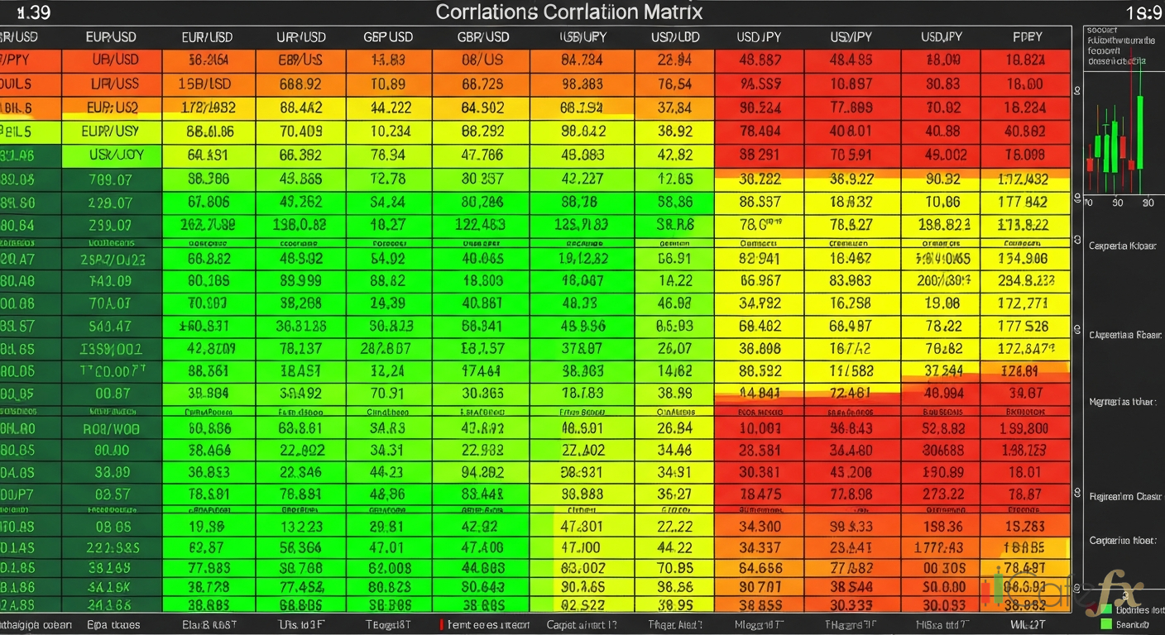Viewport: 1165px width, 635px height.
Task: Click the red status indicator in the bottom bar
Action: coord(443,624)
